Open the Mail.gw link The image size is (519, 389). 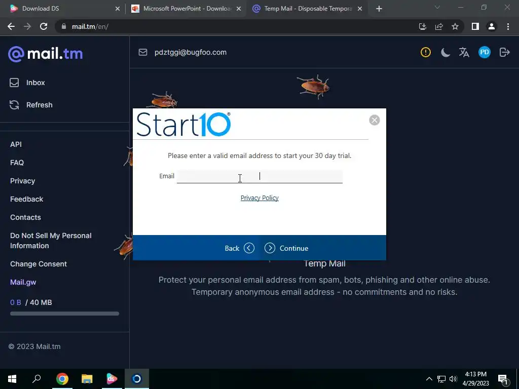(x=23, y=282)
